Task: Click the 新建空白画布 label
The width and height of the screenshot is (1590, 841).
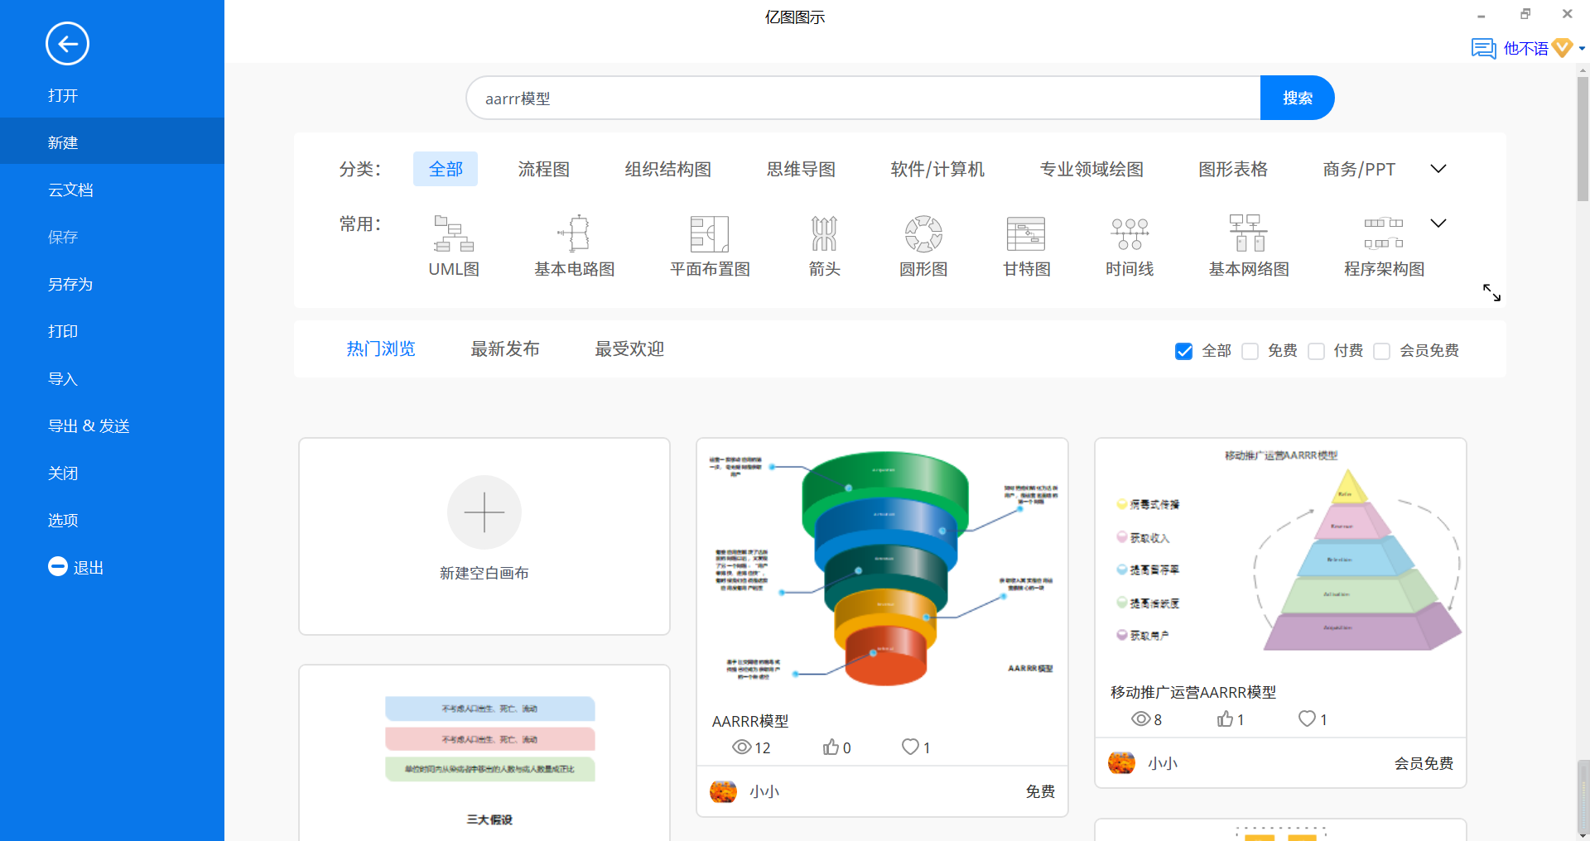Action: 484,573
